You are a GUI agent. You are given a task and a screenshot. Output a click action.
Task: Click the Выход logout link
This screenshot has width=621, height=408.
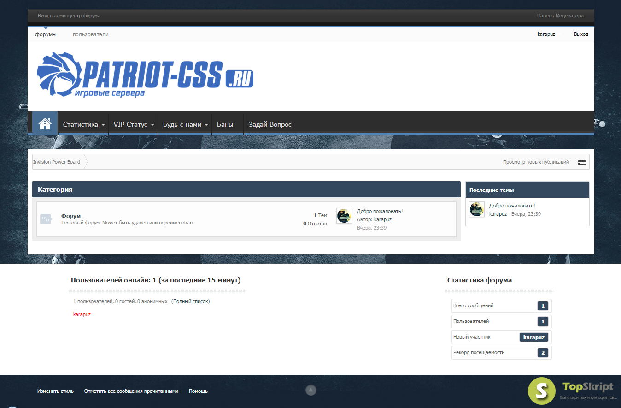581,34
